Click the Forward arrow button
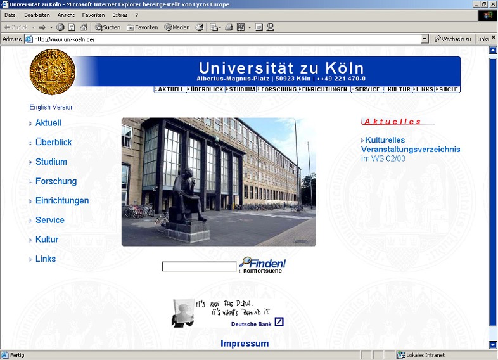This screenshot has width=498, height=360. click(42, 27)
